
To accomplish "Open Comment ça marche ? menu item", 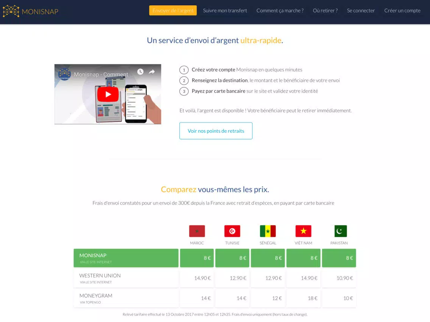I will (280, 11).
